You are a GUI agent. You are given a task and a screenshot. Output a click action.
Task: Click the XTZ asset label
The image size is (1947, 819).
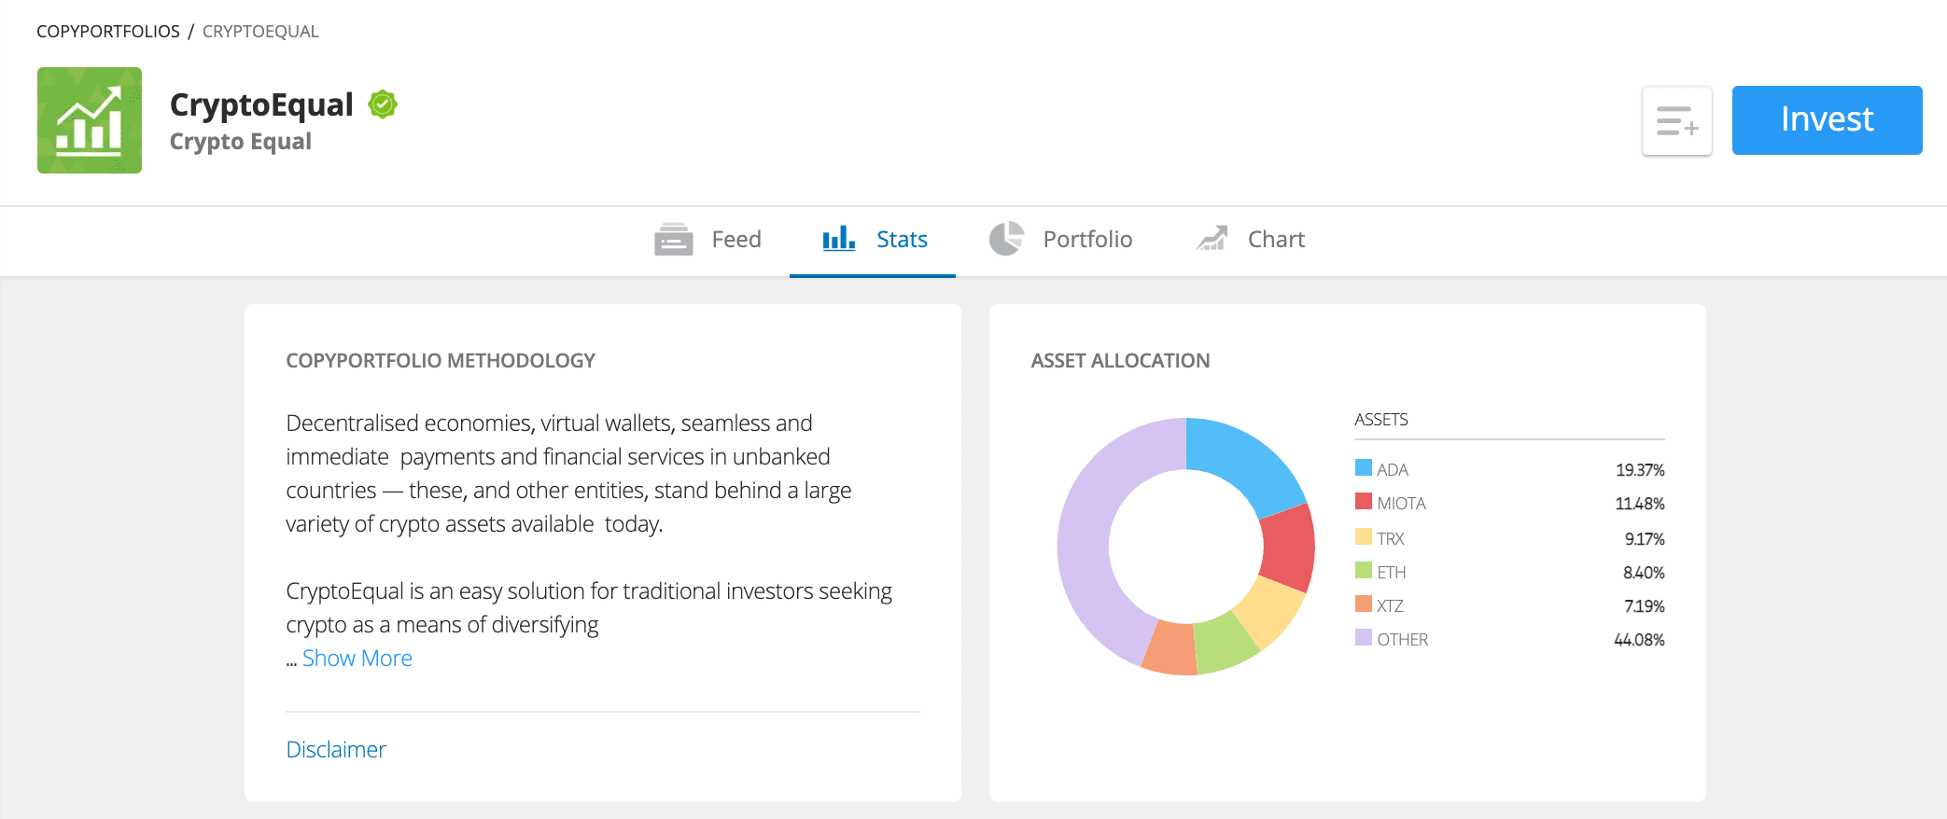pyautogui.click(x=1390, y=606)
